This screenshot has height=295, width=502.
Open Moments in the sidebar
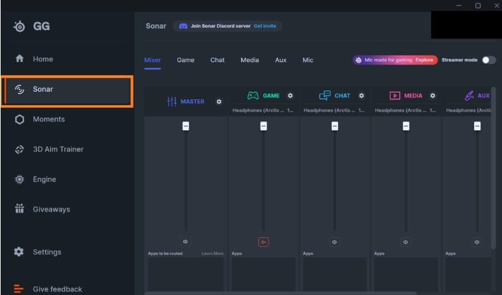pos(40,119)
